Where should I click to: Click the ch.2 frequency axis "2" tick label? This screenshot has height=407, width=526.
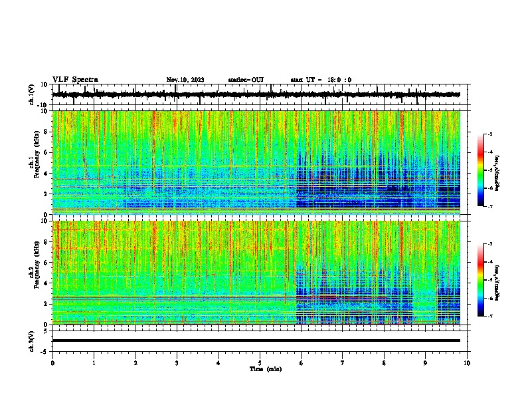46,304
